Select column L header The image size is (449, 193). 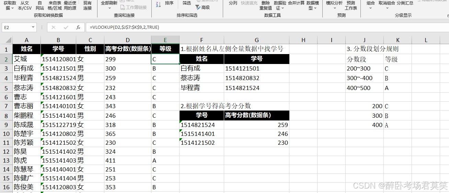[426, 40]
